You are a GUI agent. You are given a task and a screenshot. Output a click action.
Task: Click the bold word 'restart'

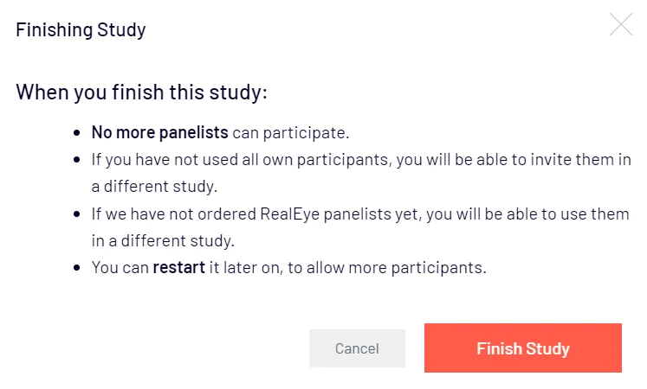(x=178, y=268)
